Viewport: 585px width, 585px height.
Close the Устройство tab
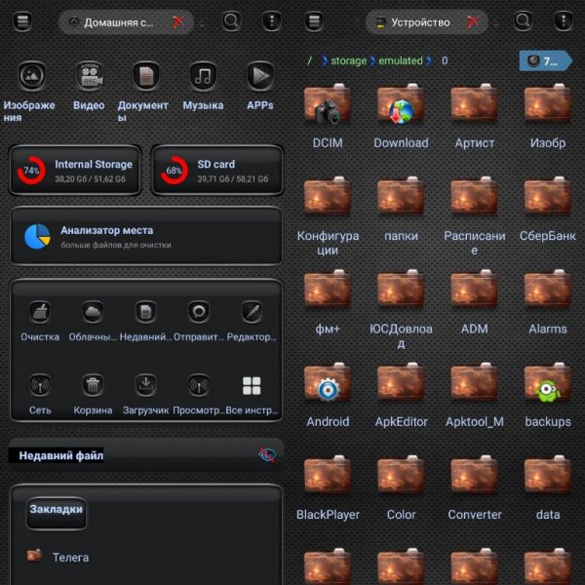[x=473, y=22]
